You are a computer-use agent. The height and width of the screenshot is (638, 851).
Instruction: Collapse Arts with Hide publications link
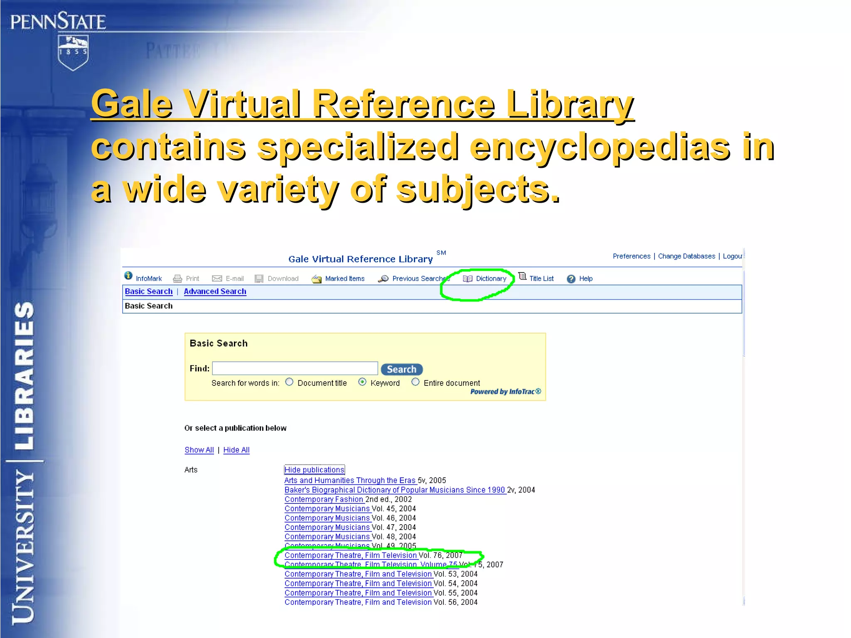315,470
